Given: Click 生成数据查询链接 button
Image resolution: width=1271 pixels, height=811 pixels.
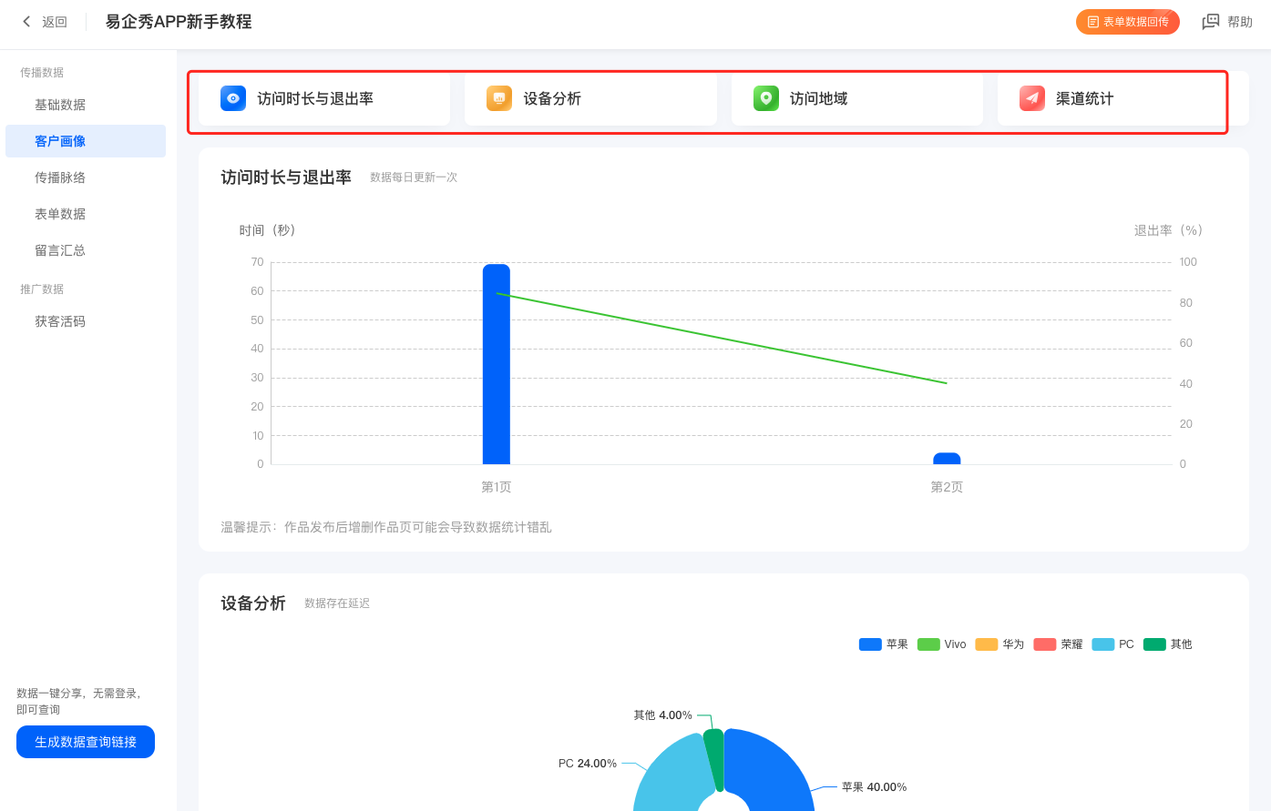Looking at the screenshot, I should [x=86, y=742].
